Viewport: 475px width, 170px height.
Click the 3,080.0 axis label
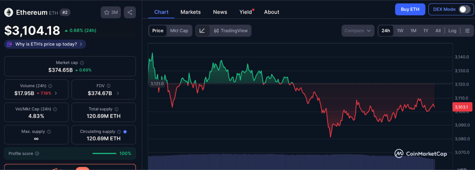[462, 139]
